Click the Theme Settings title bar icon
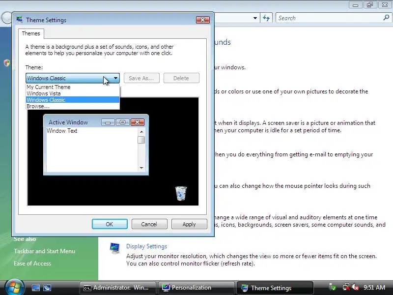 click(x=20, y=20)
